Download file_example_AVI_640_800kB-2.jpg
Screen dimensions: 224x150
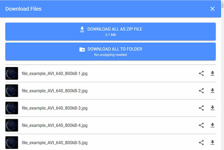click(x=213, y=91)
